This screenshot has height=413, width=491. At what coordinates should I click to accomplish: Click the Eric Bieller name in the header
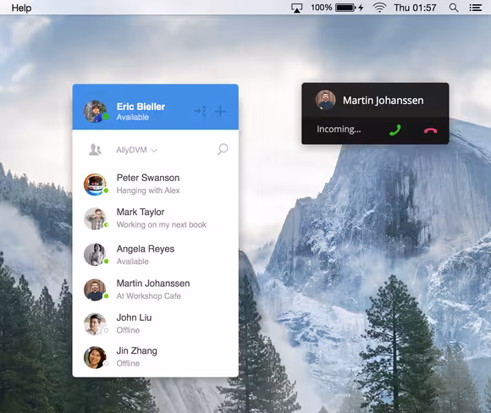[x=141, y=107]
